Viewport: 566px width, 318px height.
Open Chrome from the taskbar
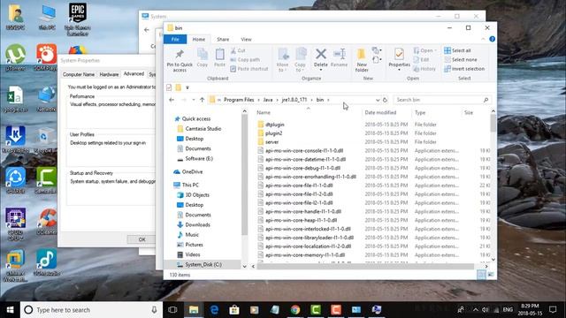[x=294, y=310]
